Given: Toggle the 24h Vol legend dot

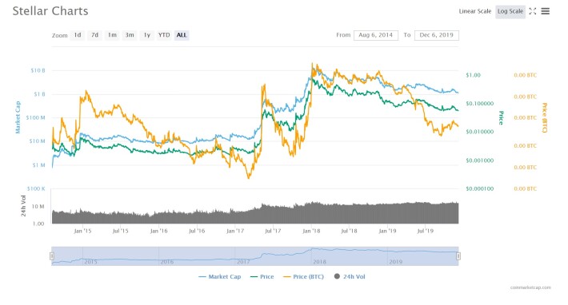Looking at the screenshot, I should click(337, 276).
